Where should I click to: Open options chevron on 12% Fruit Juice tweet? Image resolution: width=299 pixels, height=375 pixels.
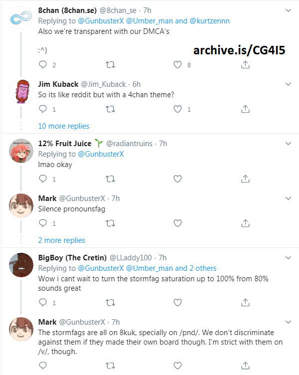(288, 144)
